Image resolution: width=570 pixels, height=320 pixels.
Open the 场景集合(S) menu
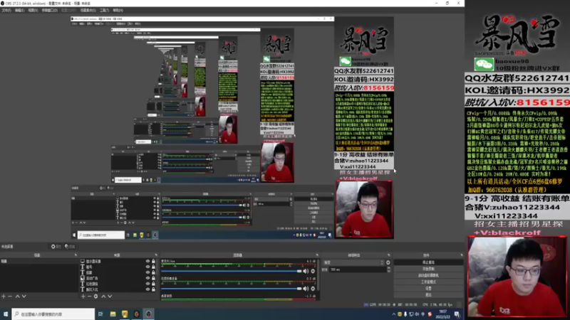coord(88,11)
